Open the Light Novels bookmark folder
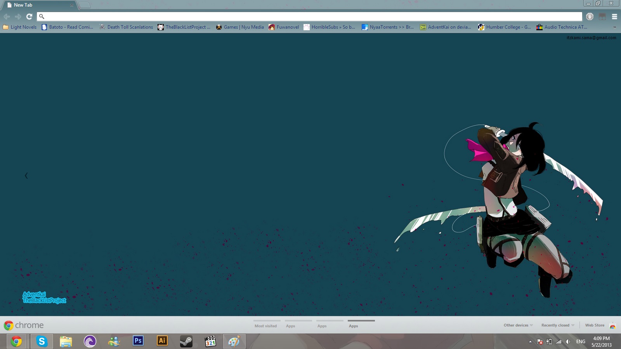This screenshot has height=349, width=621. click(x=20, y=27)
